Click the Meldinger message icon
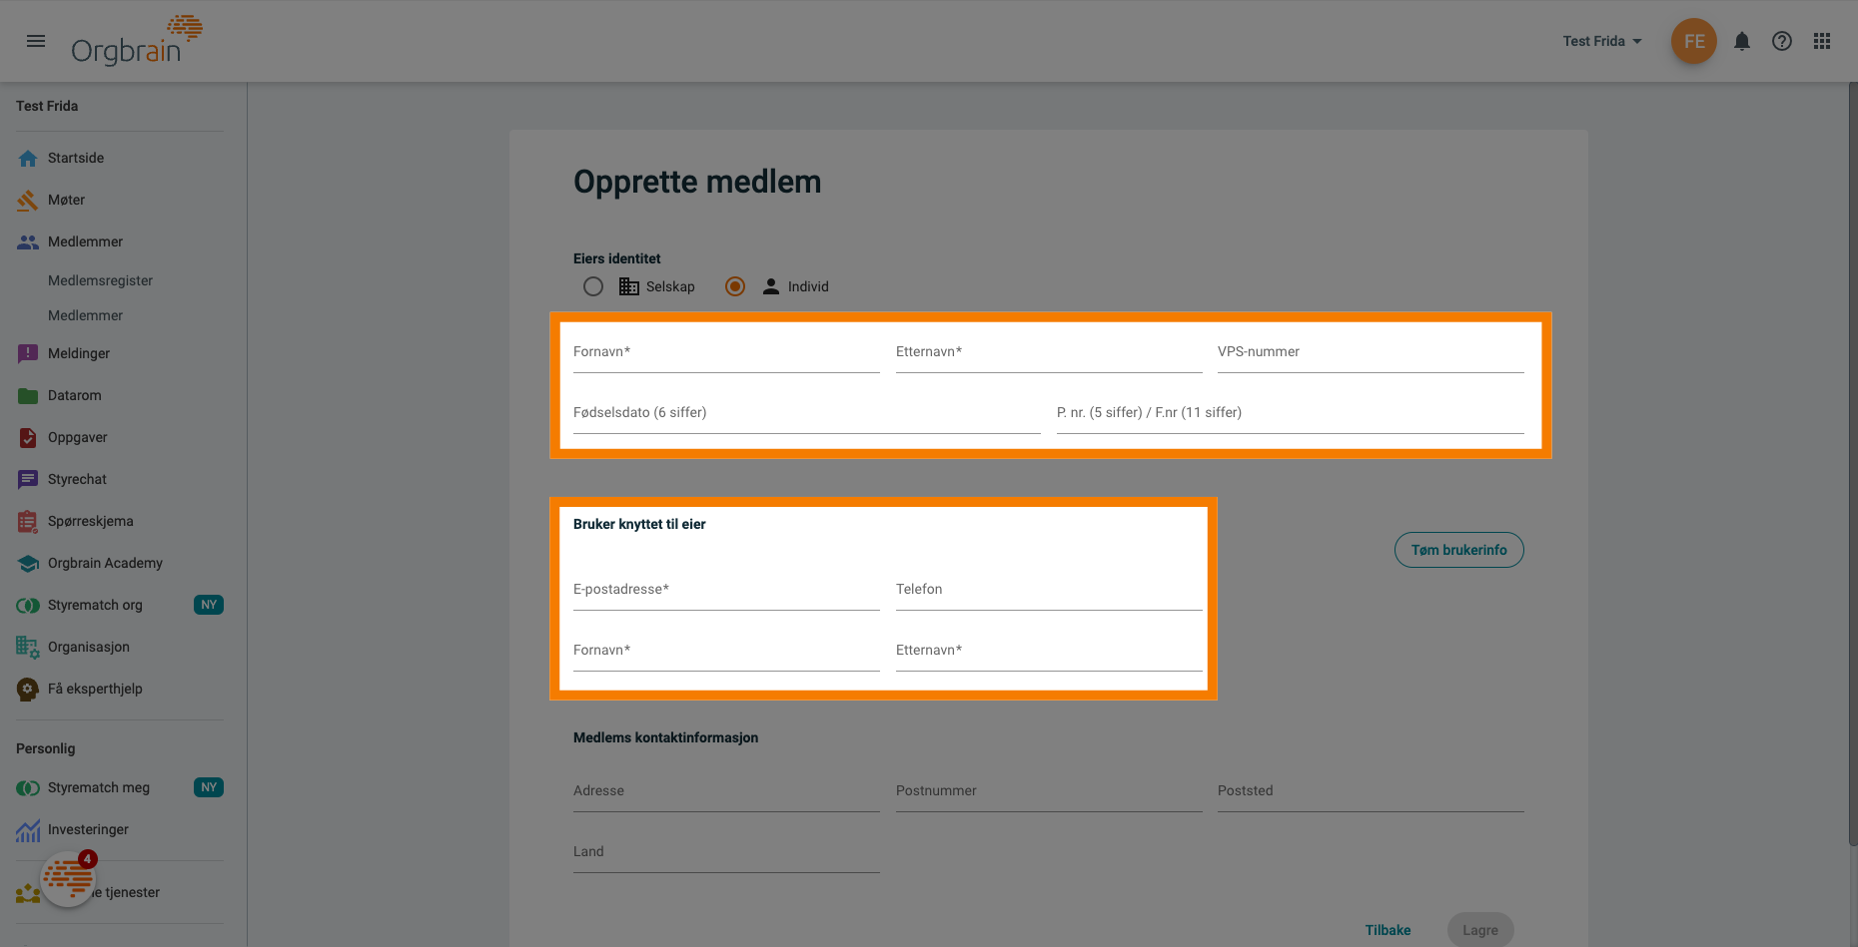This screenshot has width=1858, height=947. point(28,353)
